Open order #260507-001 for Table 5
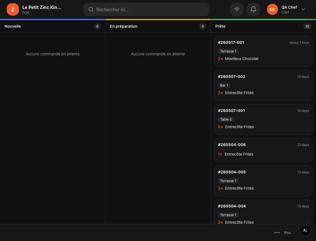The image size is (316, 241). (264, 120)
